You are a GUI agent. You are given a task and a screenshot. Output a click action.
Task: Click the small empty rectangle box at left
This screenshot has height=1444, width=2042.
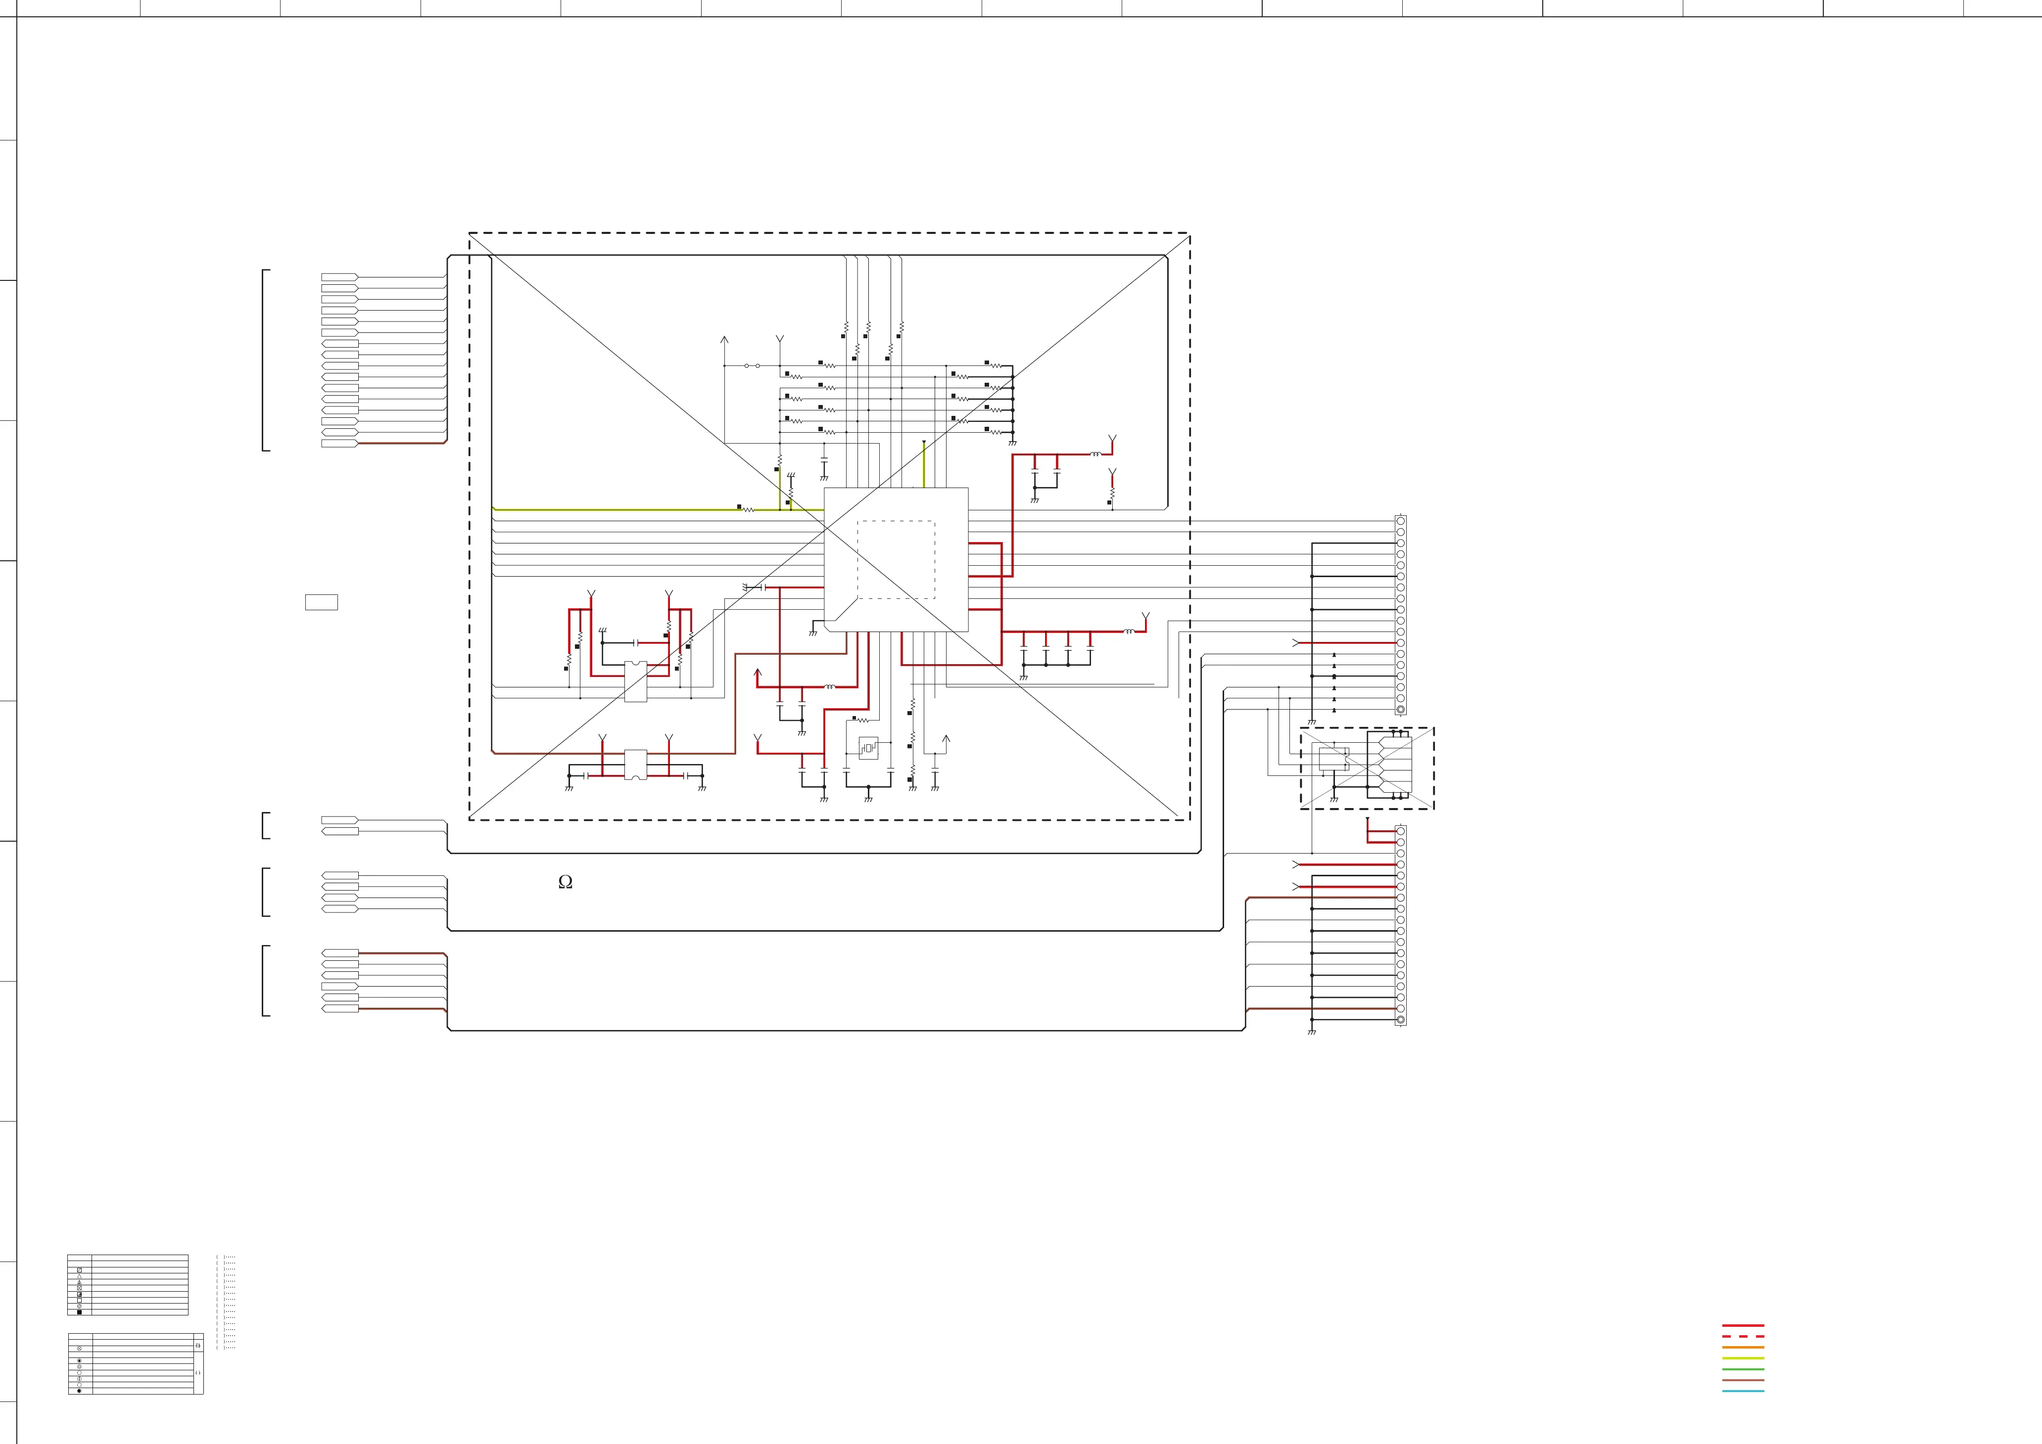click(x=321, y=602)
